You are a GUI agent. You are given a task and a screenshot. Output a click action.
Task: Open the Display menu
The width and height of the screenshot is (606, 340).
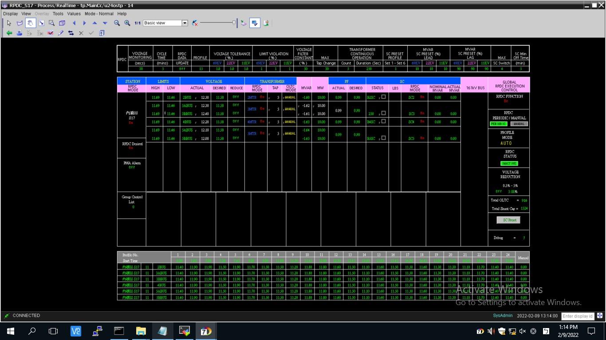pos(11,14)
